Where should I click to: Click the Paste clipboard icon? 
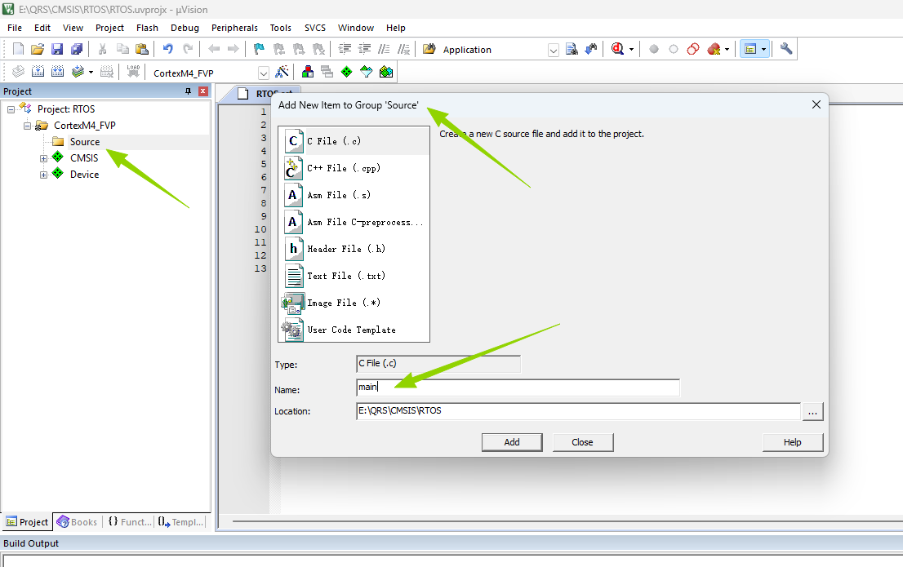(x=142, y=50)
